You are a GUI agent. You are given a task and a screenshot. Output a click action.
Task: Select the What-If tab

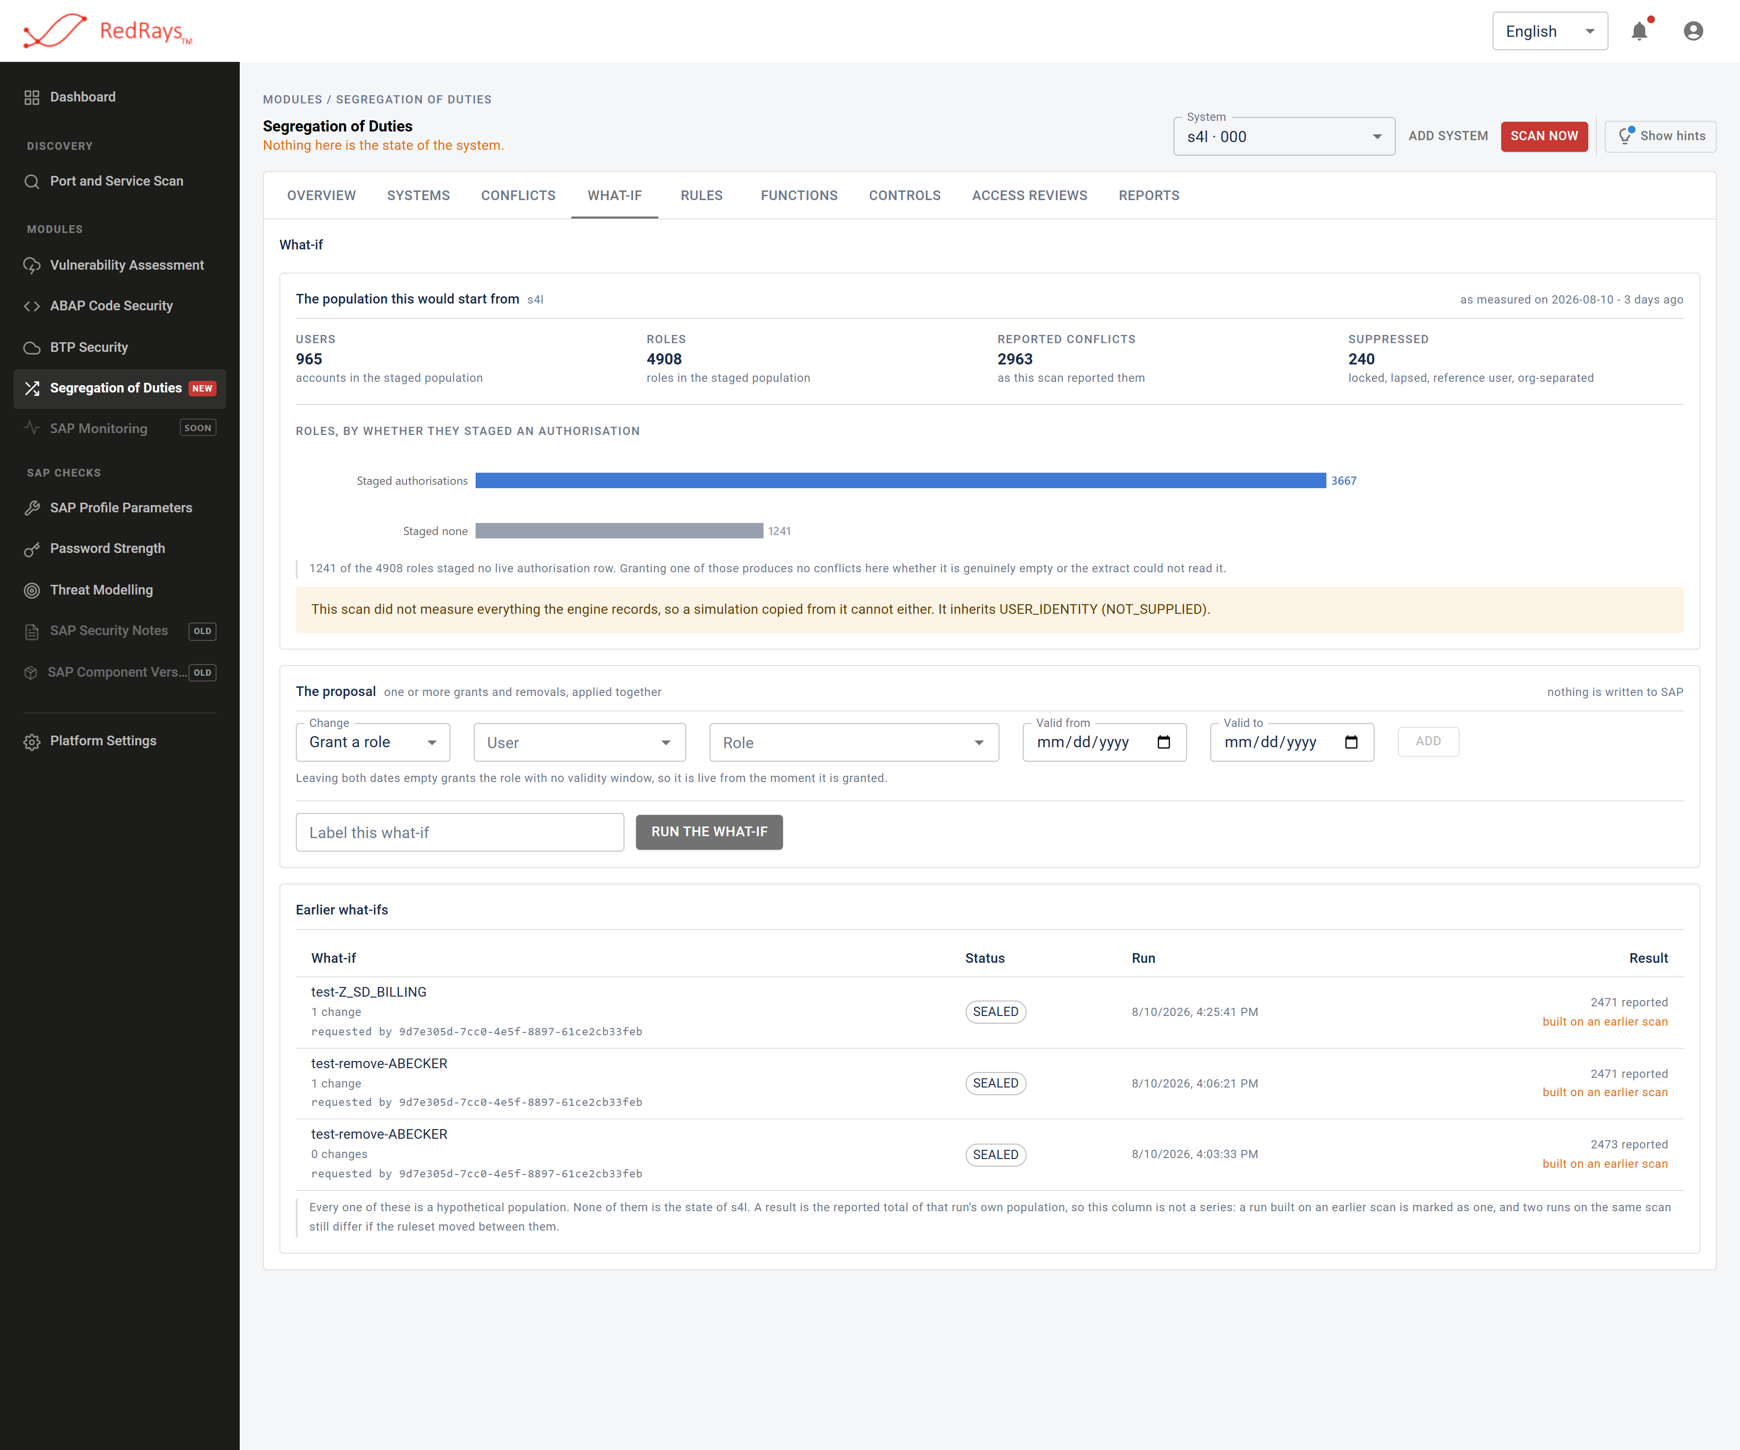click(615, 196)
